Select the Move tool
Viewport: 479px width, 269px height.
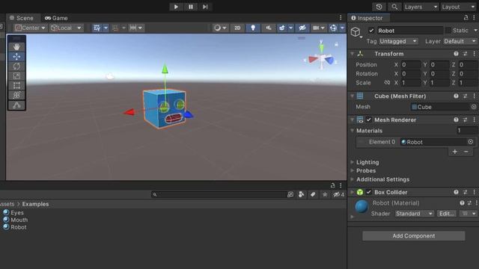pyautogui.click(x=16, y=57)
